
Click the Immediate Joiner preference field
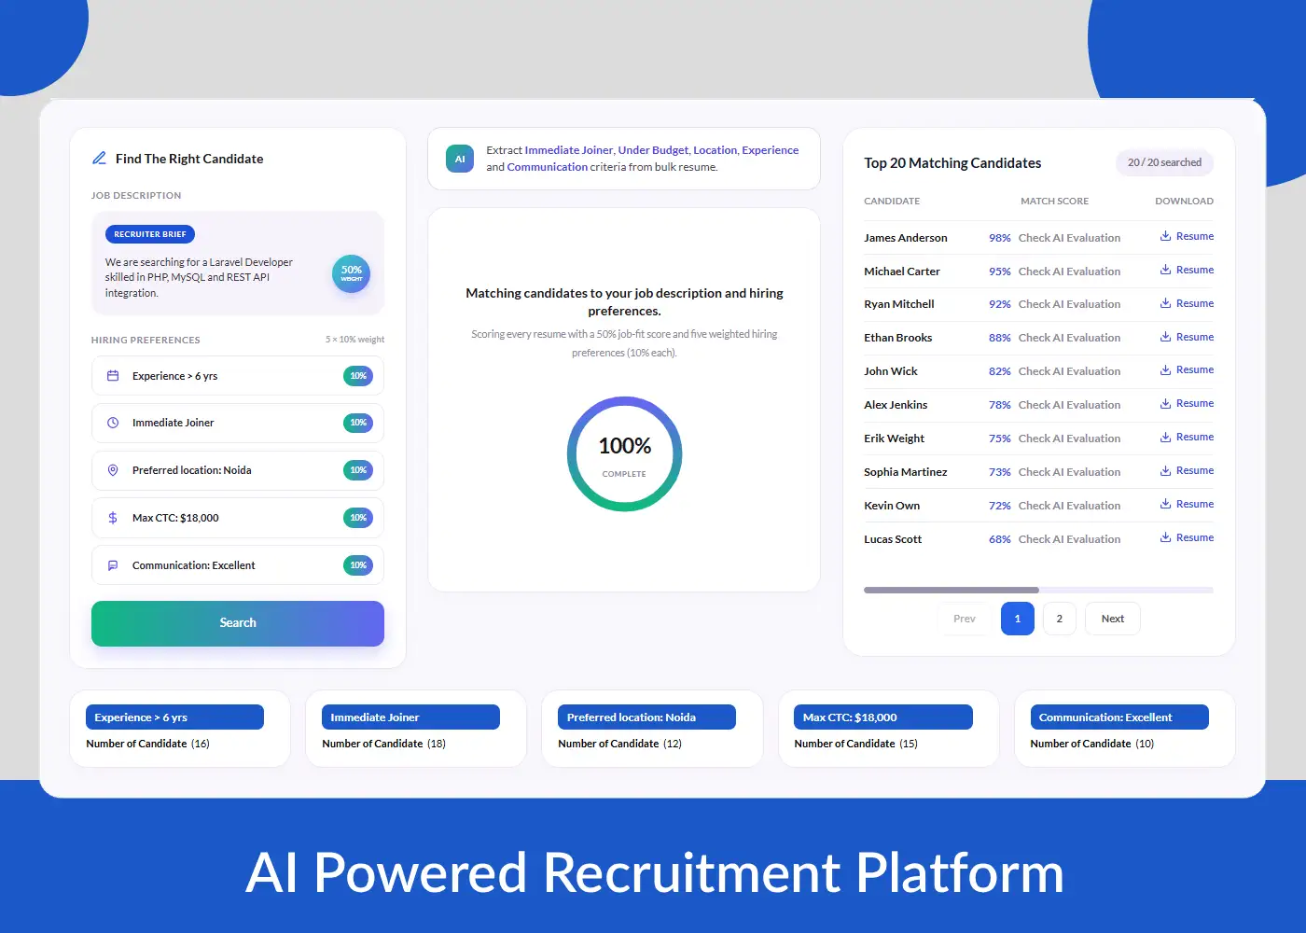coord(238,423)
